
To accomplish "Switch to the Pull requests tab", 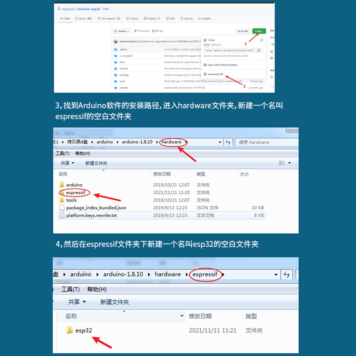I will (109, 19).
